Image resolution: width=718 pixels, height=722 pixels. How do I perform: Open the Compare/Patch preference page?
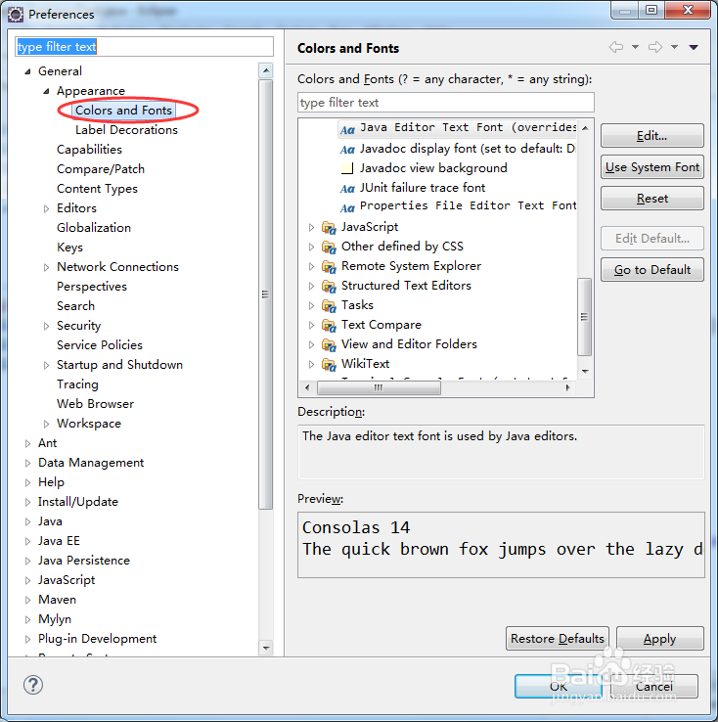coord(101,169)
